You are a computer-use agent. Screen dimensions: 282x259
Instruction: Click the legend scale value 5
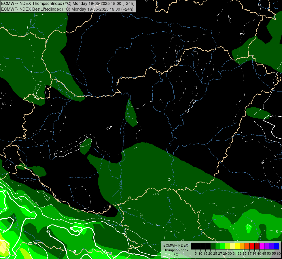tap(196, 254)
